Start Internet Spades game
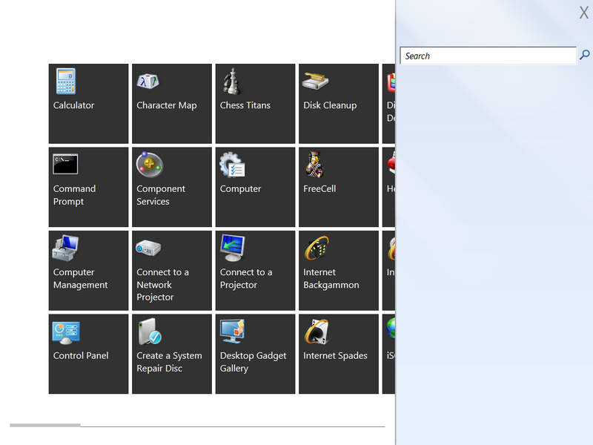The image size is (593, 445). pos(338,354)
